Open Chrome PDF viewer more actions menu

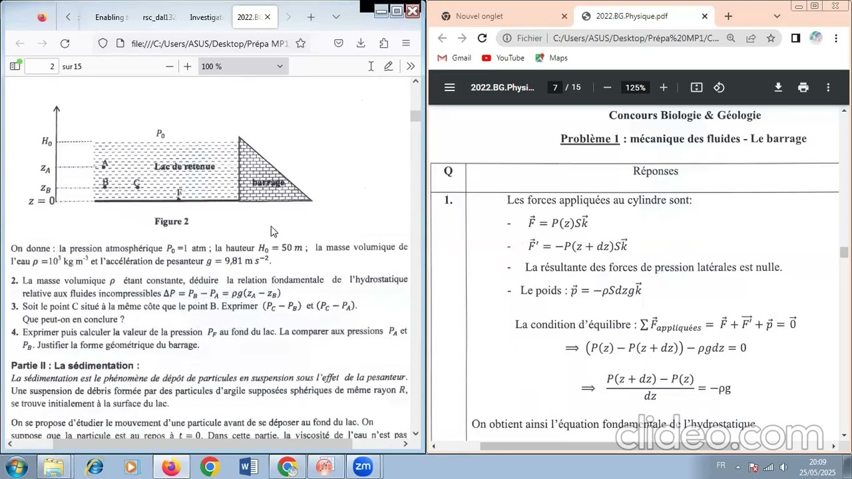[x=828, y=87]
